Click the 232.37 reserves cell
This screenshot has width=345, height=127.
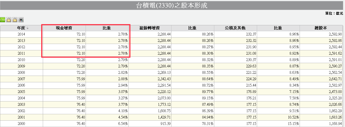tap(235, 34)
